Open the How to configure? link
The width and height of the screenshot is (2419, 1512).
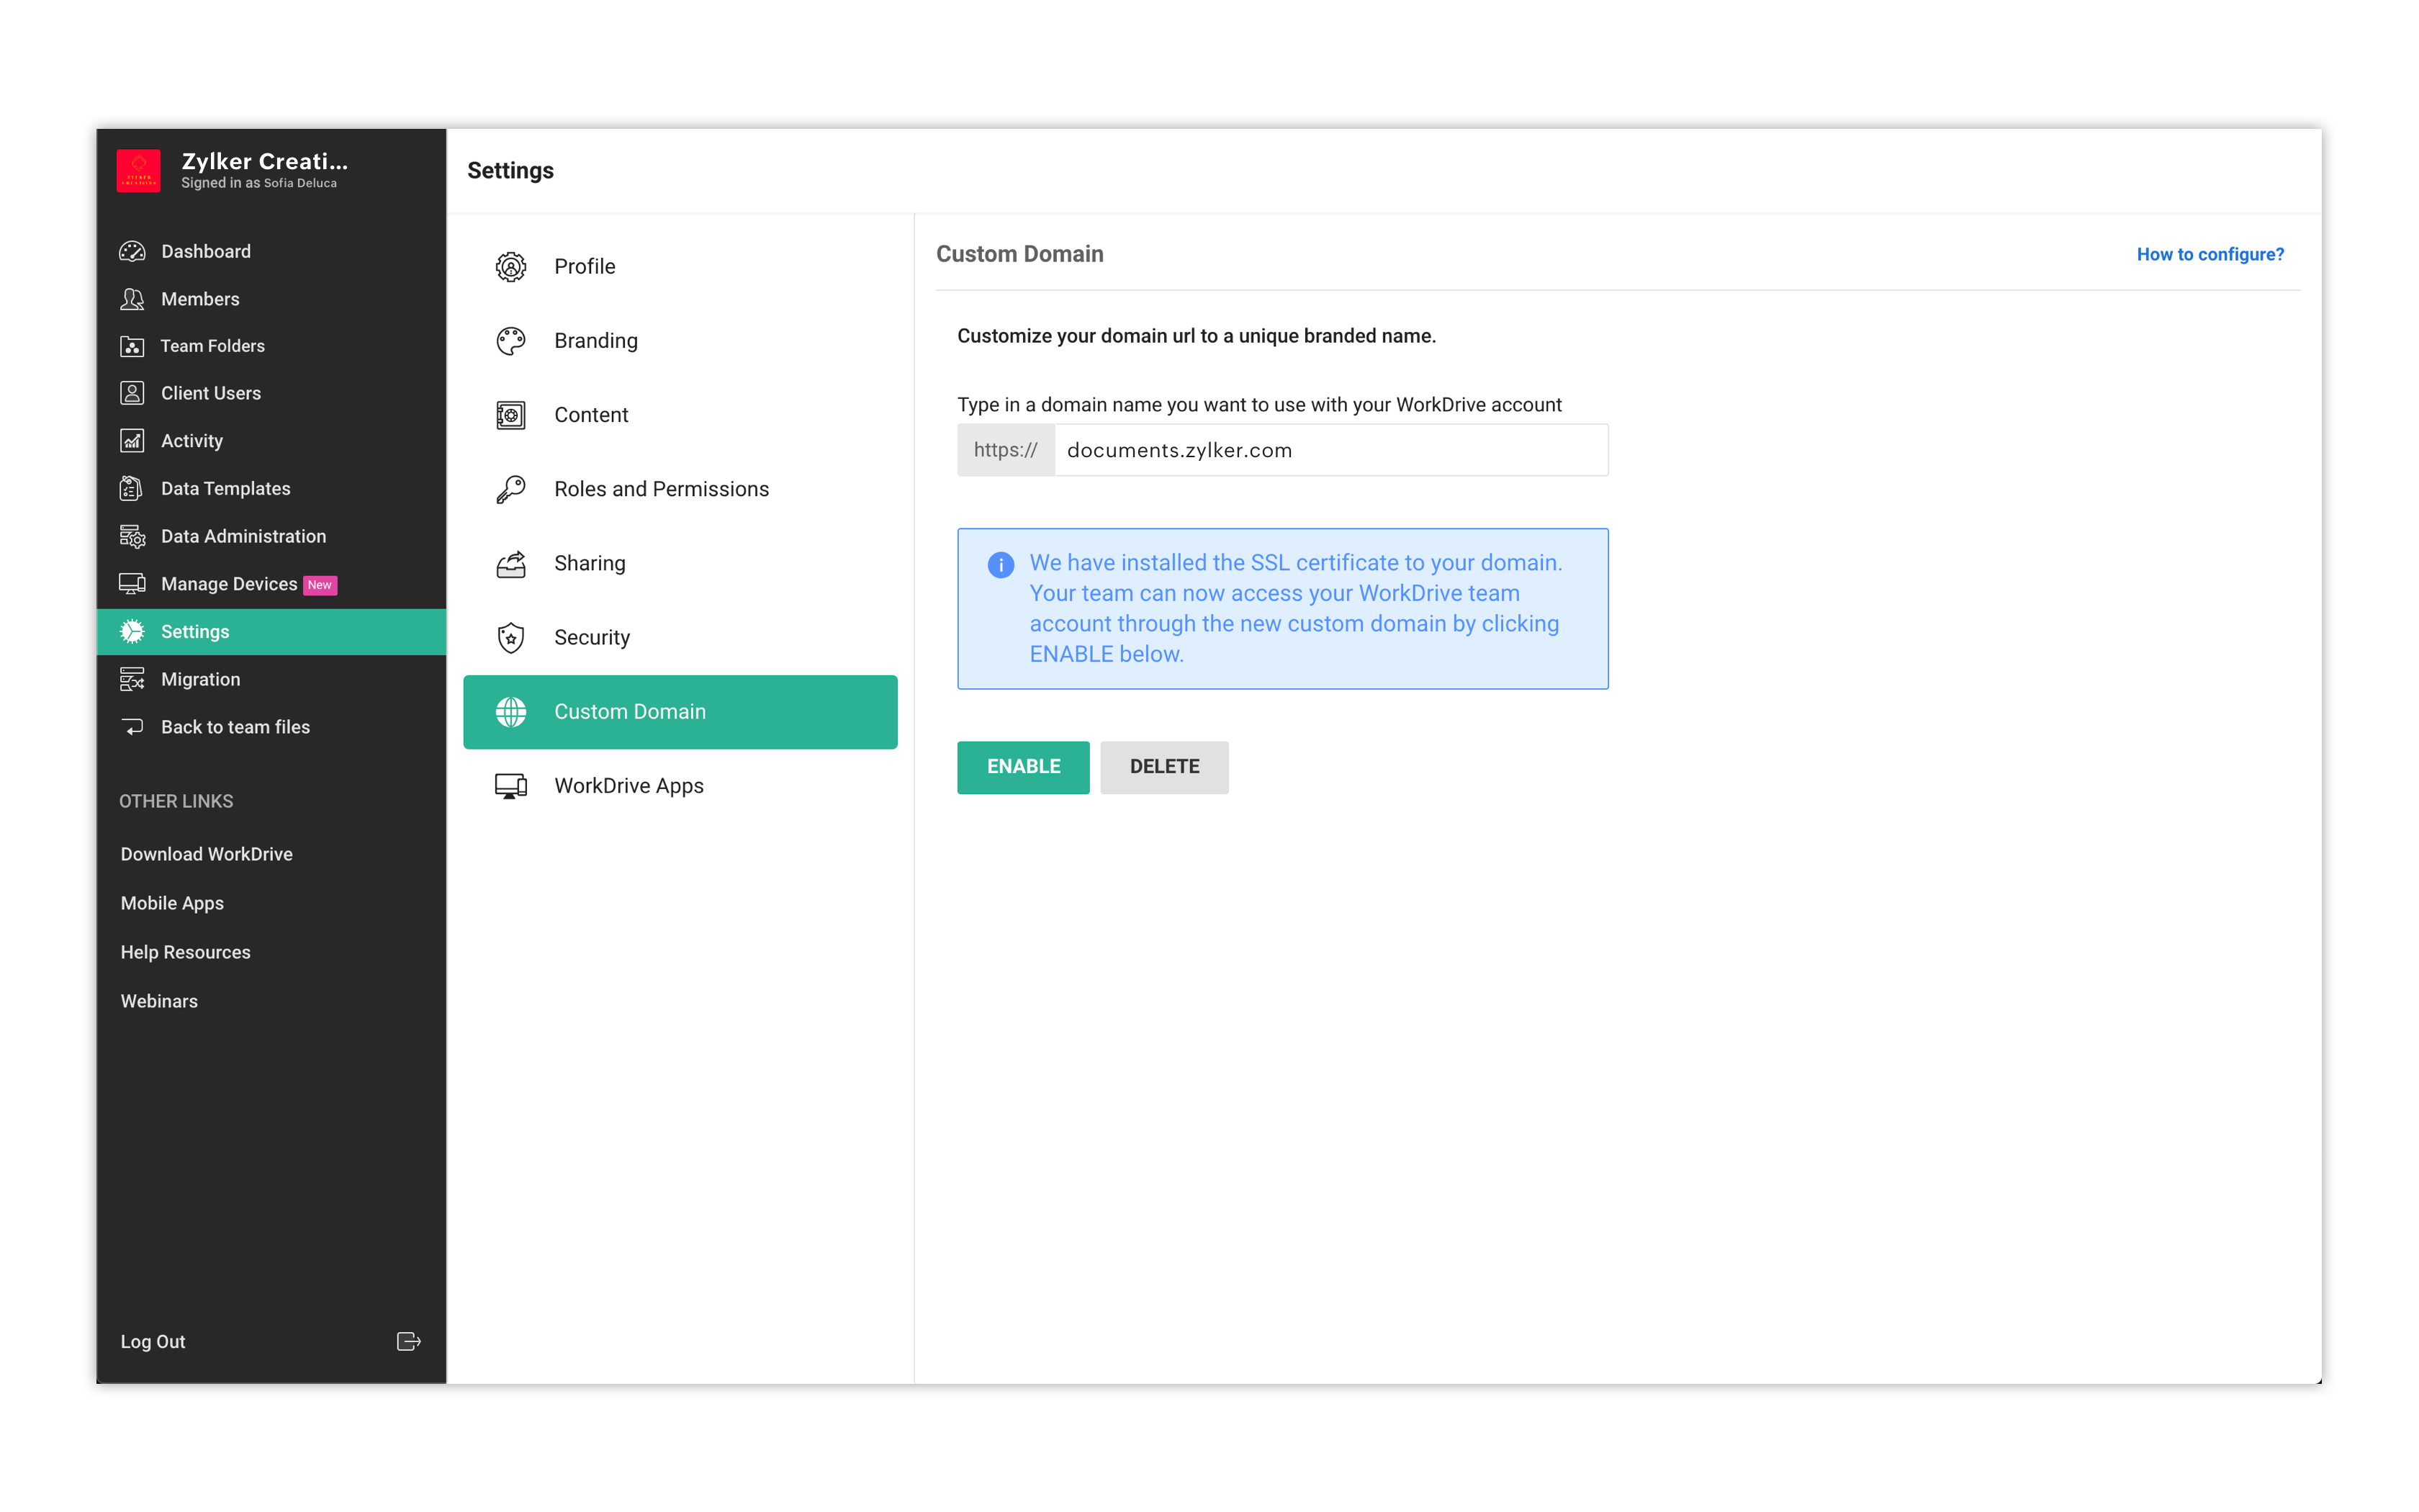[x=2209, y=254]
